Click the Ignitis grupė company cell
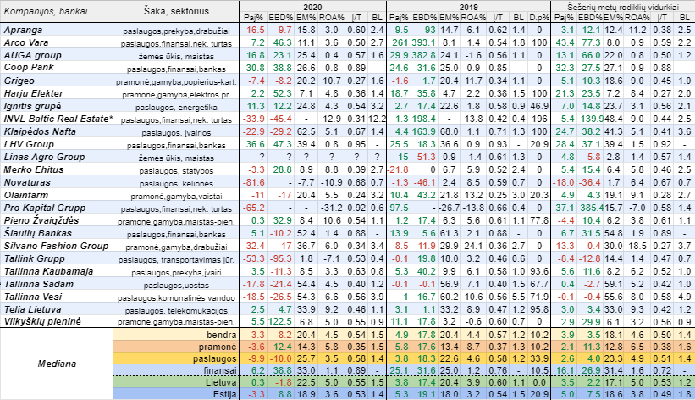 click(32, 107)
